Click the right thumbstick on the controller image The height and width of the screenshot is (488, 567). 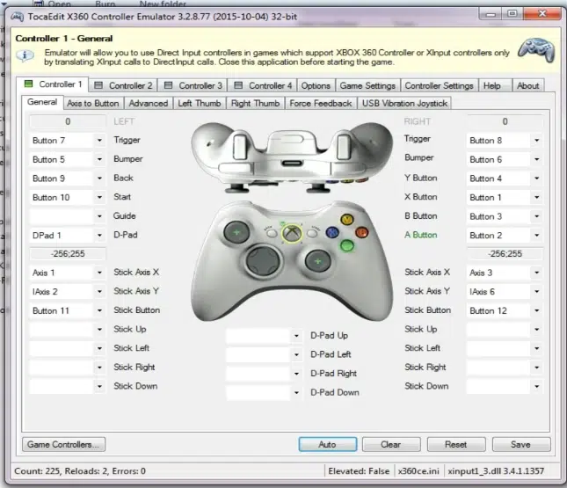point(318,261)
